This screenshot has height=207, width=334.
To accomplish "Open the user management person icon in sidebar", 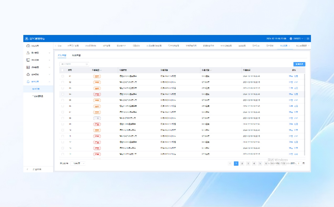I will (x=28, y=53).
